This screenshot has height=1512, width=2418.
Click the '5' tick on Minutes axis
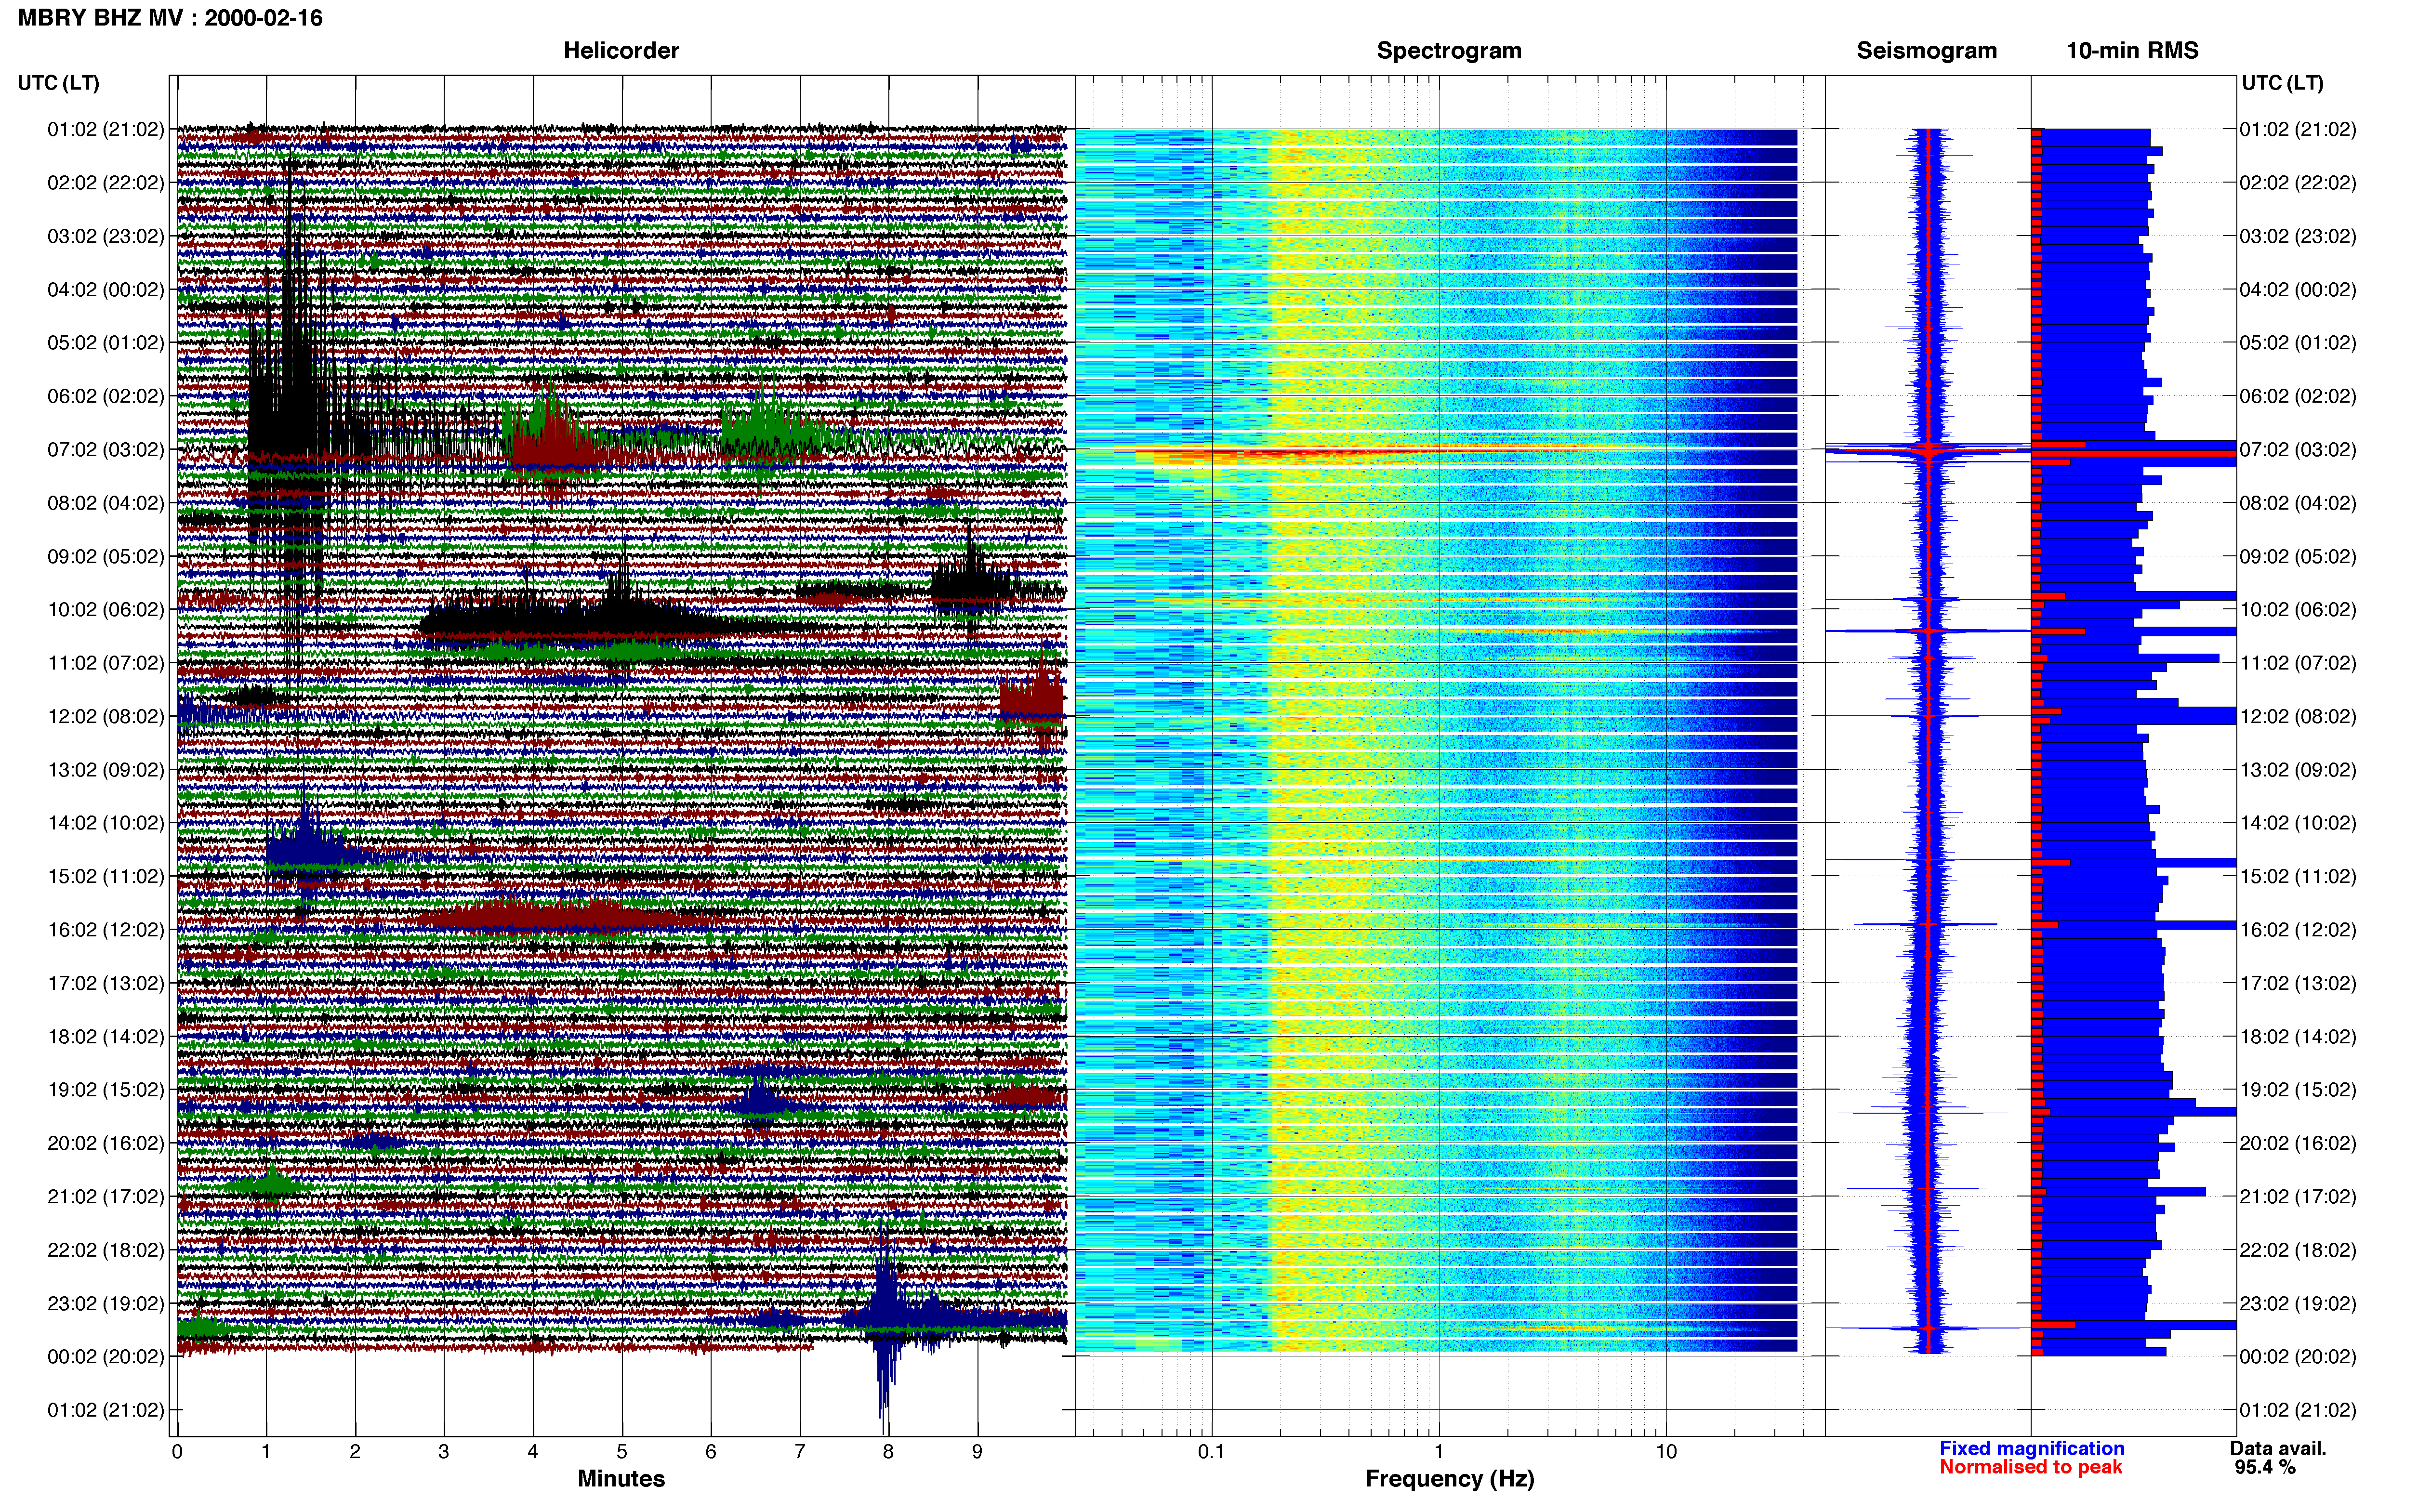click(x=622, y=1451)
